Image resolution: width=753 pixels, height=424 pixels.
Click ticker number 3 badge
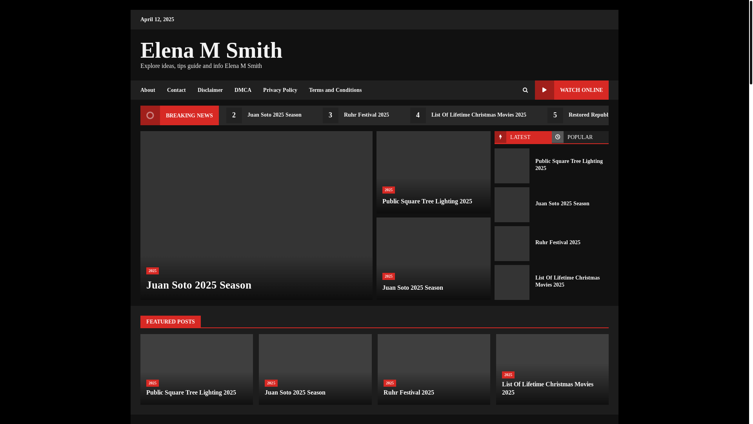pos(331,115)
